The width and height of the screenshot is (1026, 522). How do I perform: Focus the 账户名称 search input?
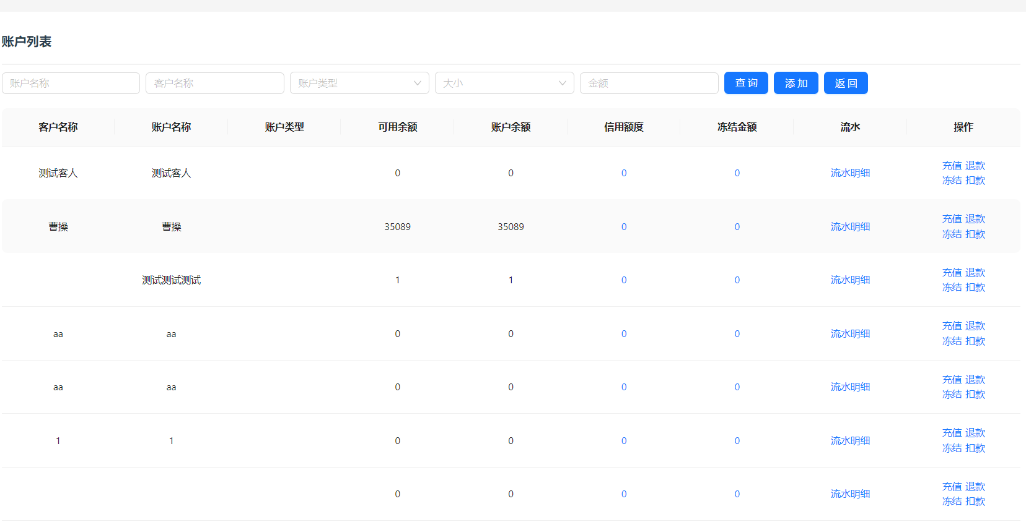tap(71, 83)
